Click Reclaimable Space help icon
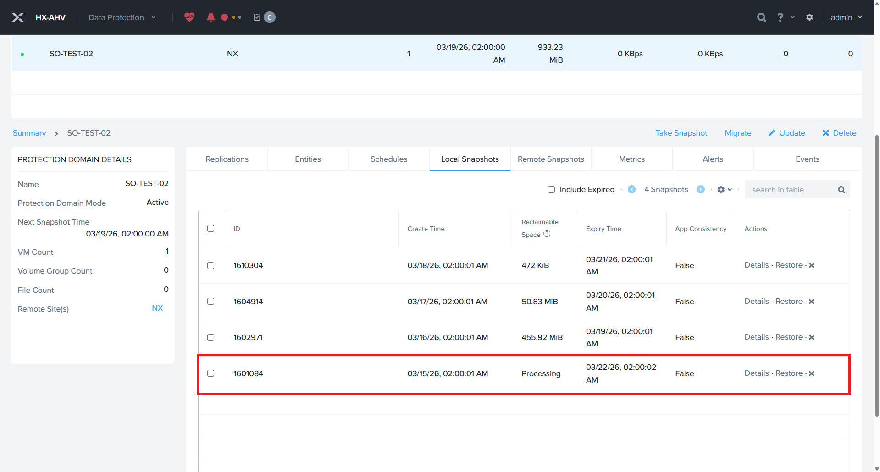This screenshot has height=472, width=880. (x=547, y=234)
